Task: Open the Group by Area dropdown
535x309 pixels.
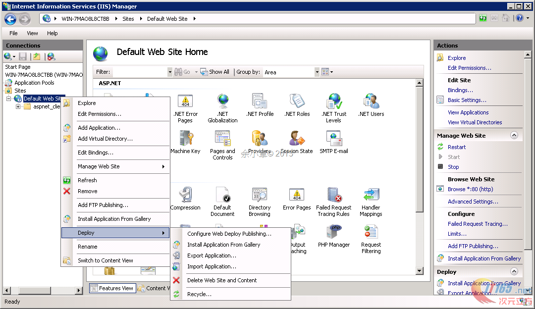Action: coord(317,72)
